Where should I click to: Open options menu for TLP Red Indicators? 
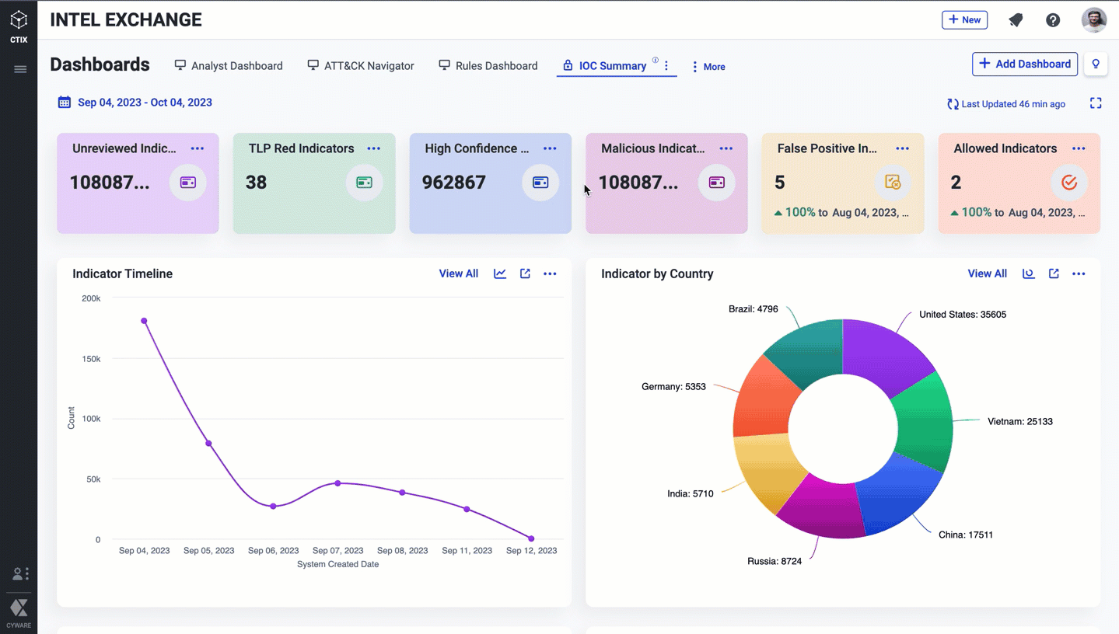coord(374,148)
